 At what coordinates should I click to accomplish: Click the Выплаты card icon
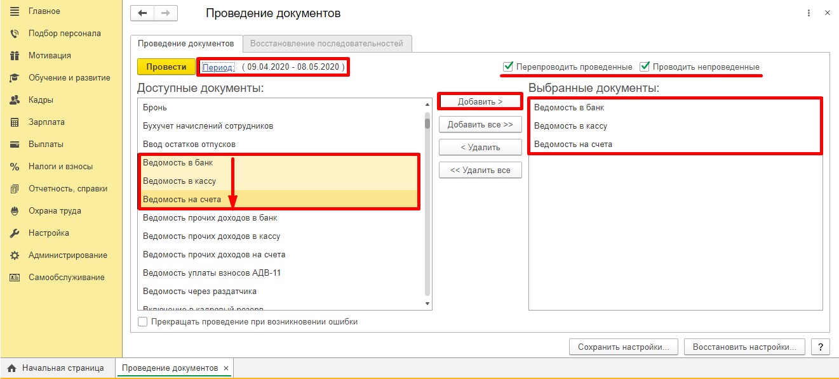point(15,145)
